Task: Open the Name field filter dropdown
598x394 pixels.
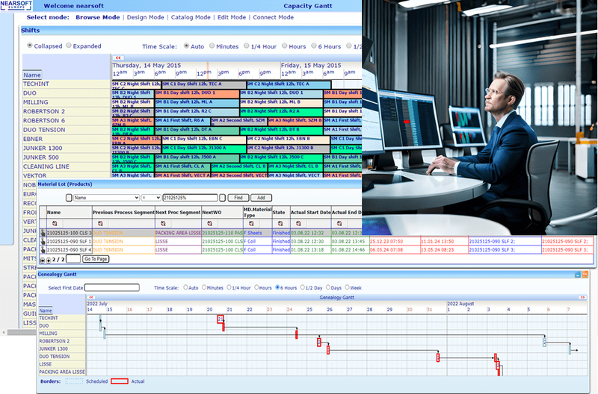Action: [106, 198]
